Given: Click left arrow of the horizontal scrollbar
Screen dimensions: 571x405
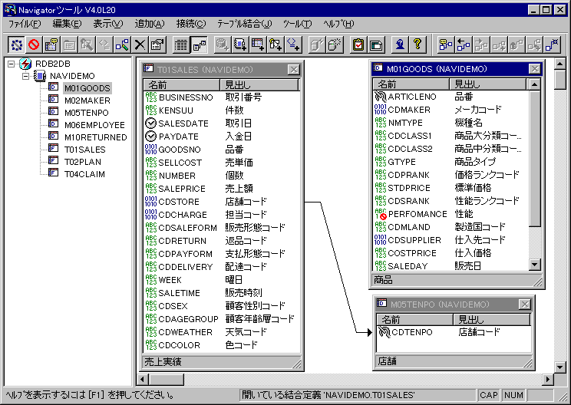Looking at the screenshot, I should coord(143,380).
